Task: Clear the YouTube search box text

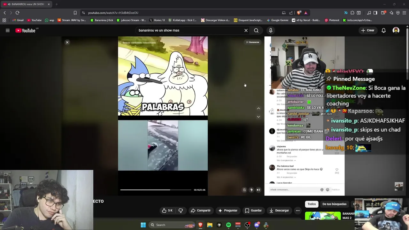Action: (x=246, y=30)
